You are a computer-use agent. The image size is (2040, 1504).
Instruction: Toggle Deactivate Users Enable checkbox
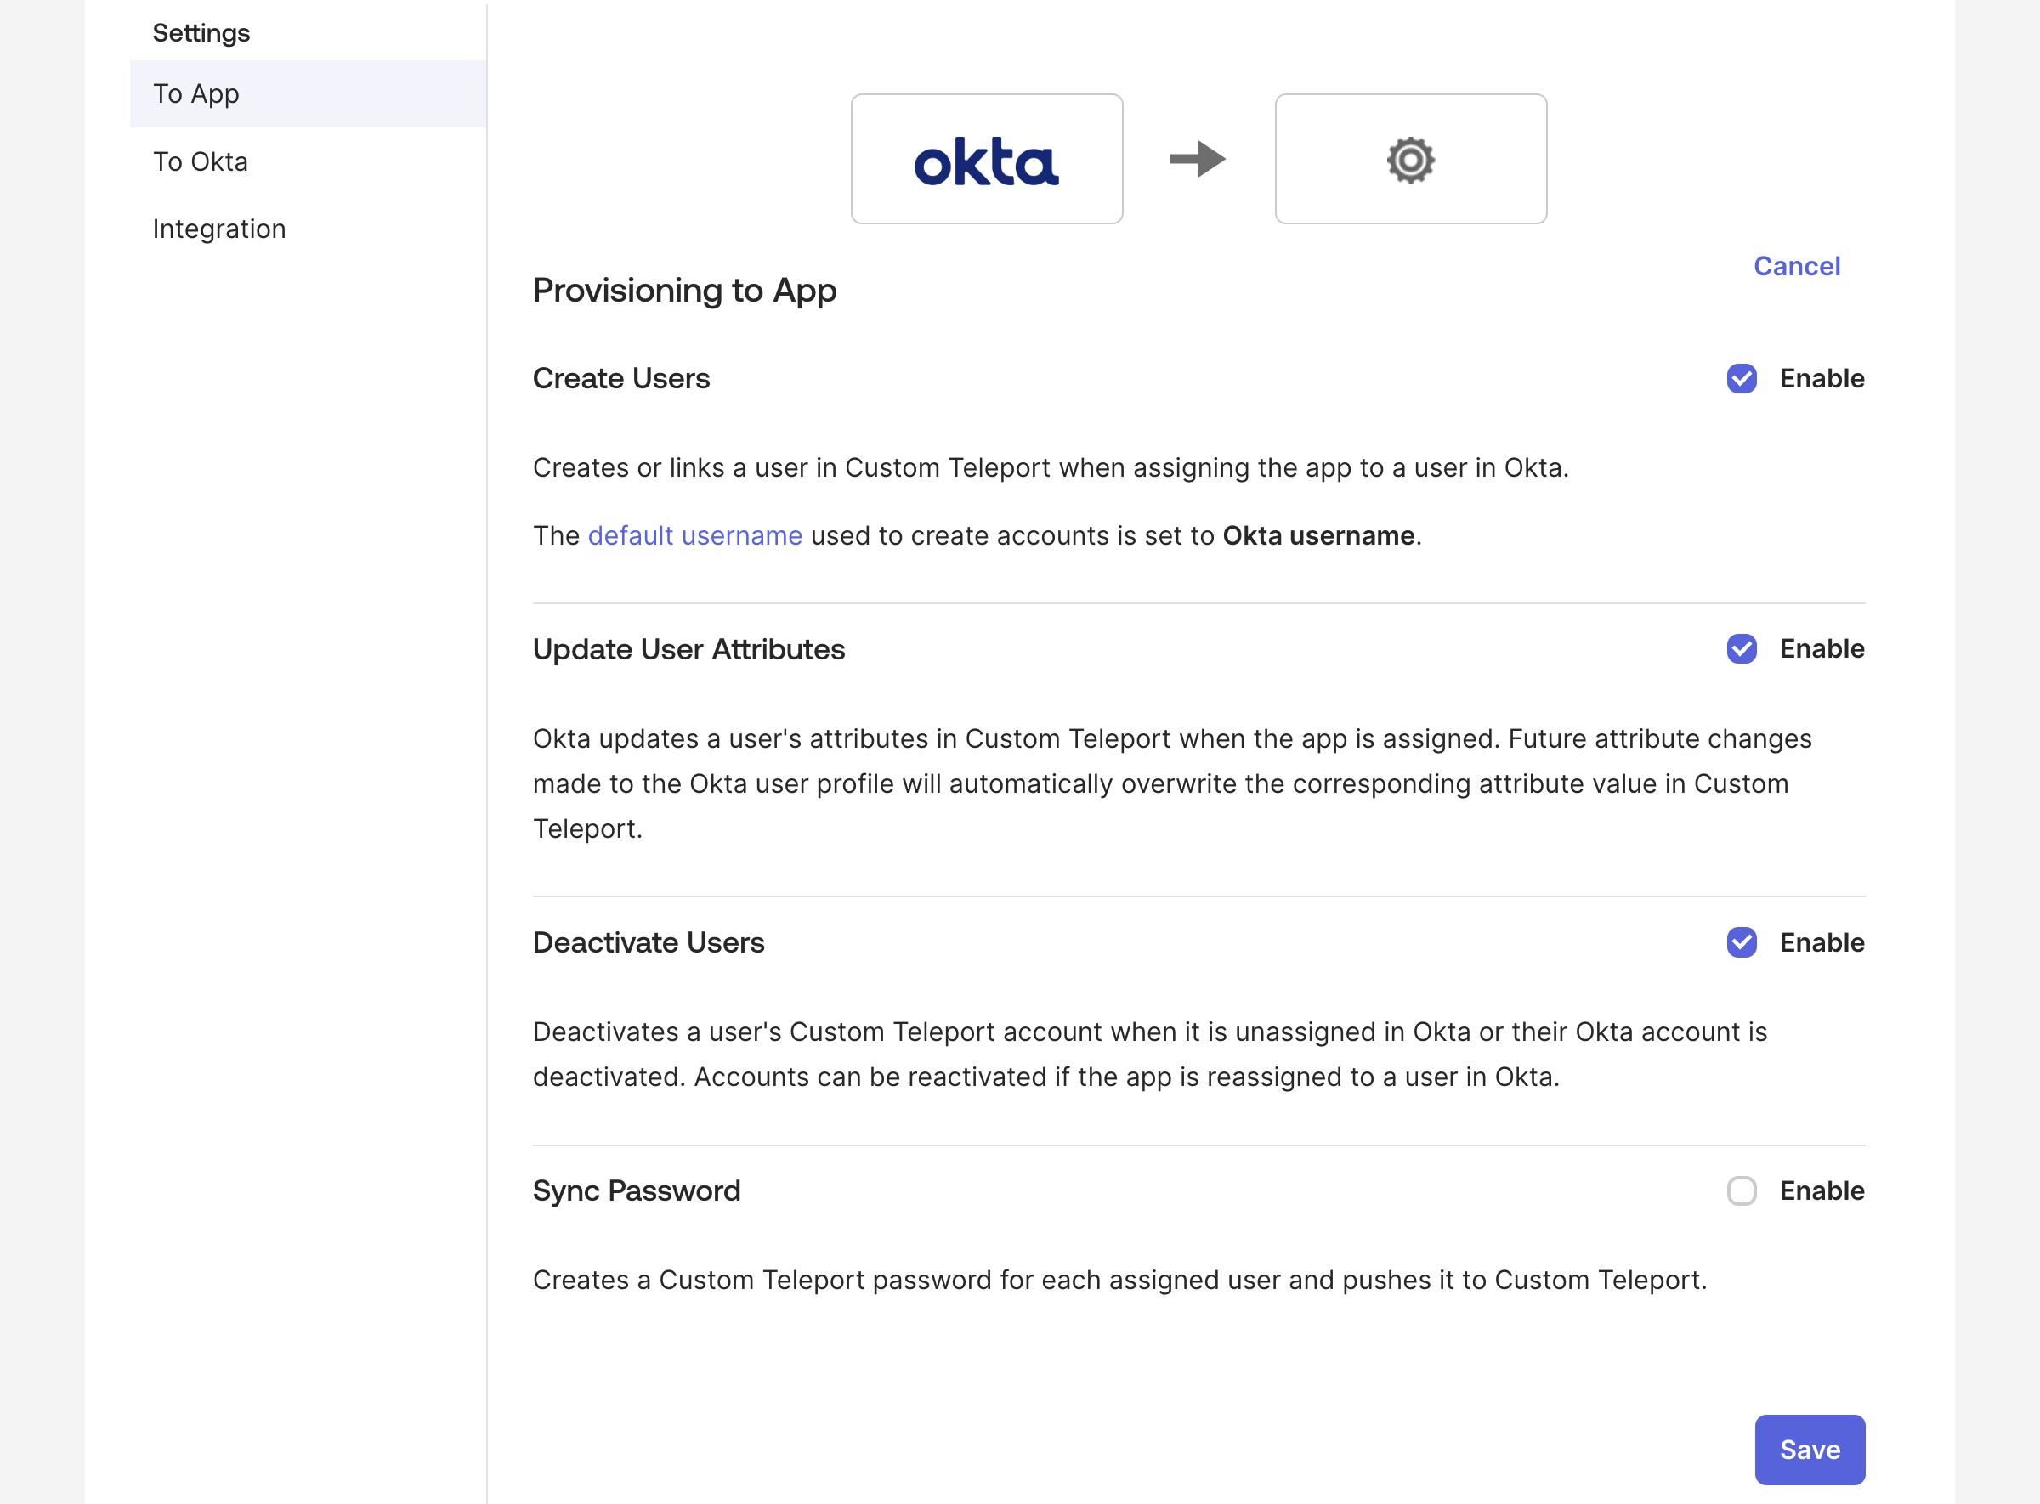[x=1742, y=942]
